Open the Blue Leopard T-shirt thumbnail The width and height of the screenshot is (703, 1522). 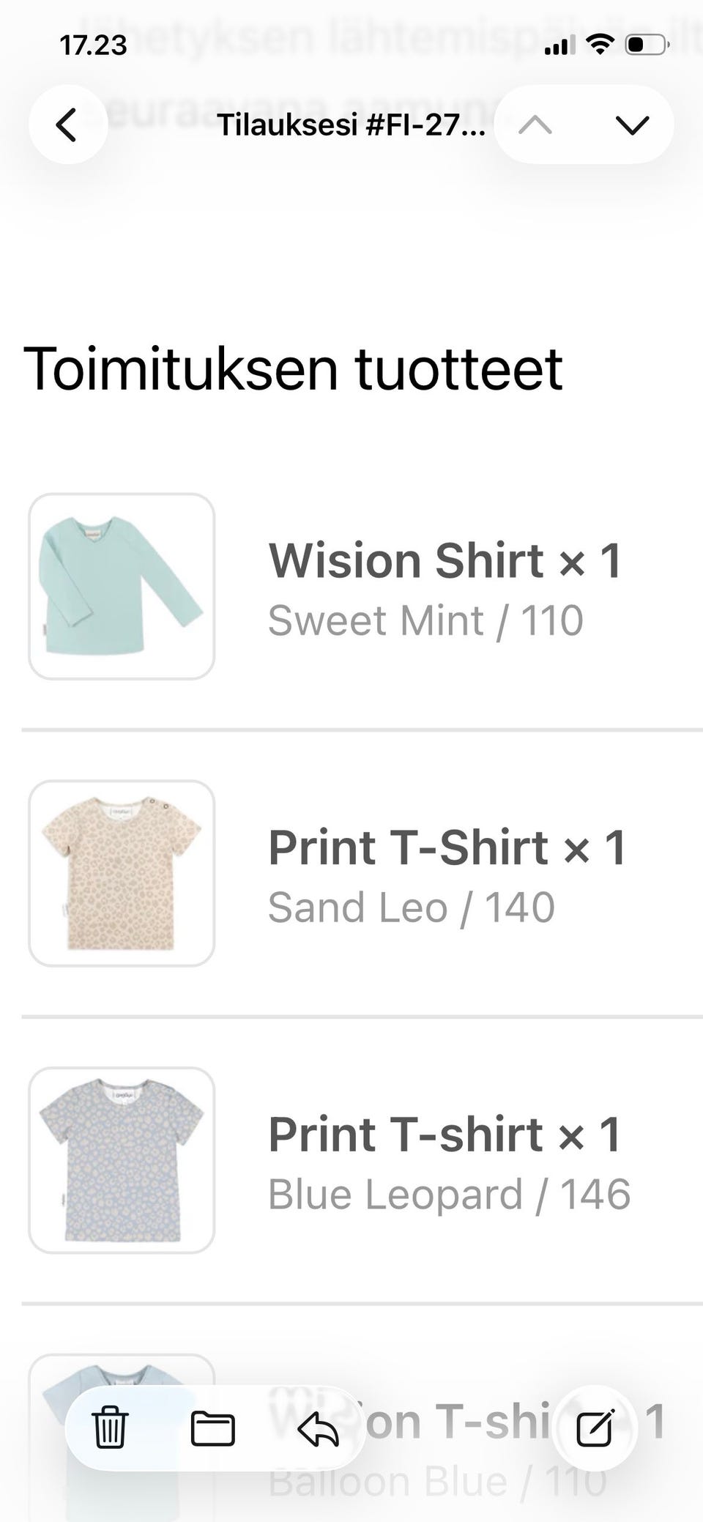pyautogui.click(x=122, y=1160)
